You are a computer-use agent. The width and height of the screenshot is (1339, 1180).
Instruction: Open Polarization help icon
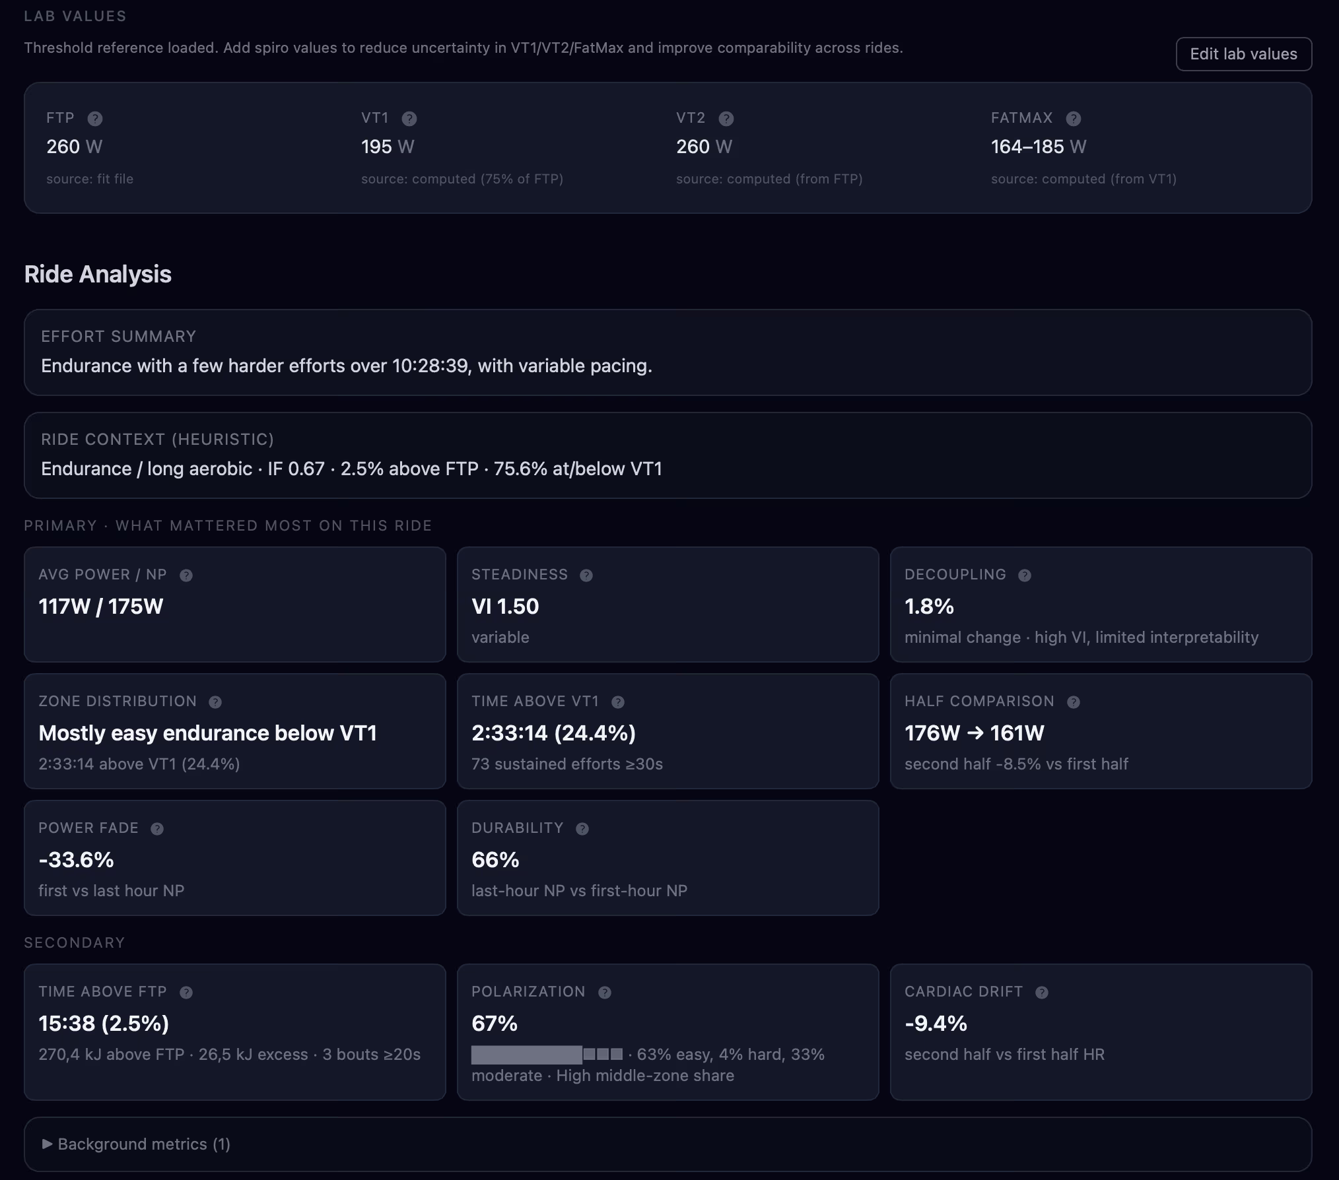(x=604, y=992)
